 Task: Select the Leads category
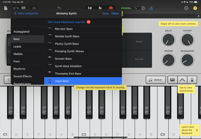(x=27, y=46)
